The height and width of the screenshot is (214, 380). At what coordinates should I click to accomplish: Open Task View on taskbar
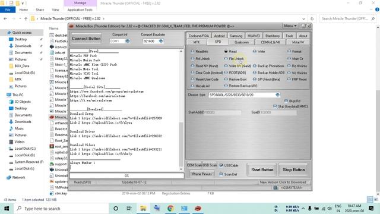pos(129,209)
